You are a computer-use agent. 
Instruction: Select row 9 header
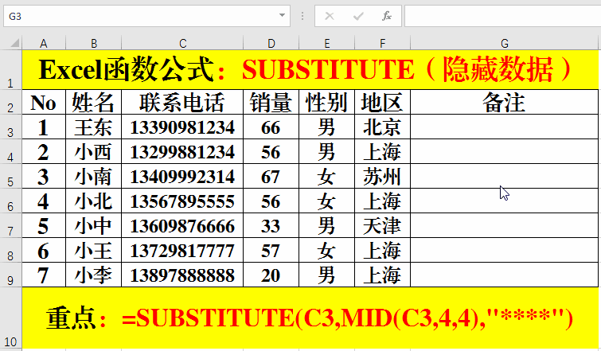tap(10, 275)
